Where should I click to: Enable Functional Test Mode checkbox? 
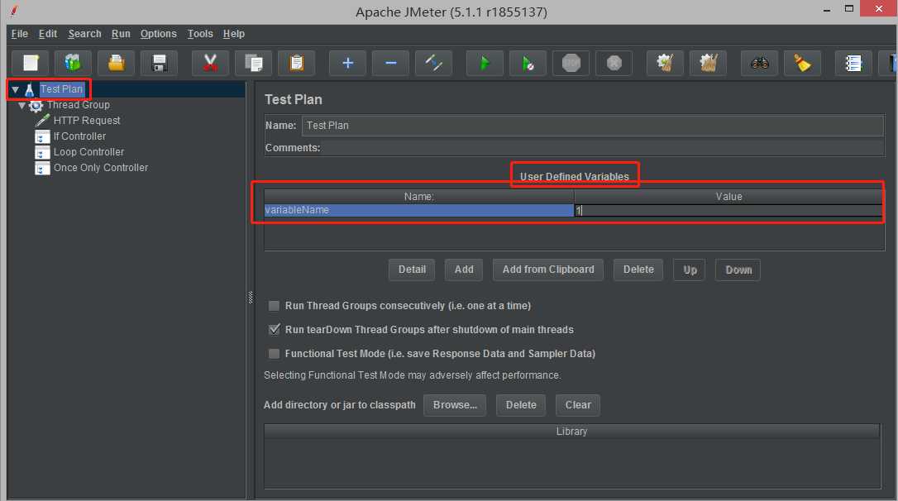point(275,354)
